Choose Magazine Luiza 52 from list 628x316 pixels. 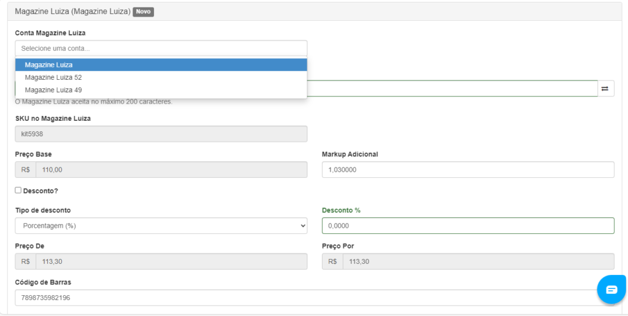[161, 77]
